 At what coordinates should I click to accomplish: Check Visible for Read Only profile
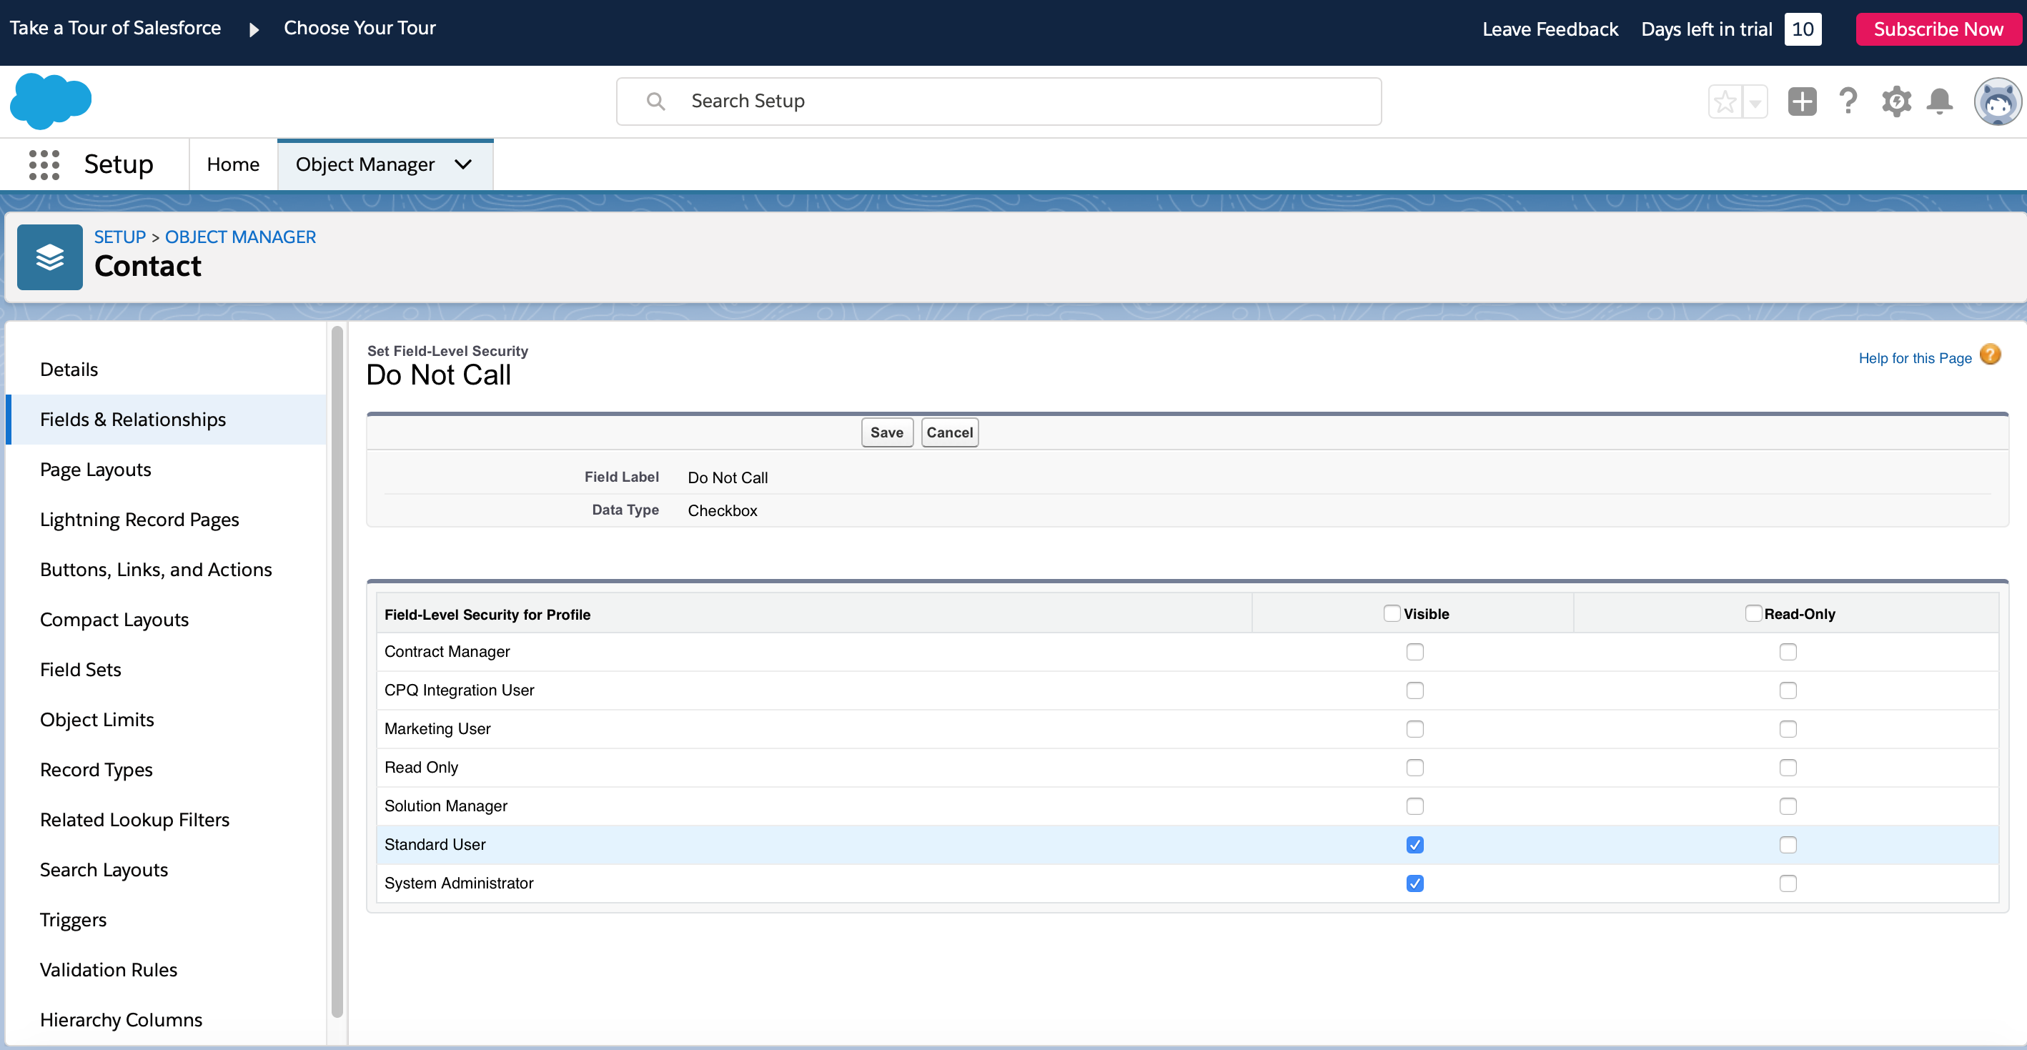tap(1414, 768)
